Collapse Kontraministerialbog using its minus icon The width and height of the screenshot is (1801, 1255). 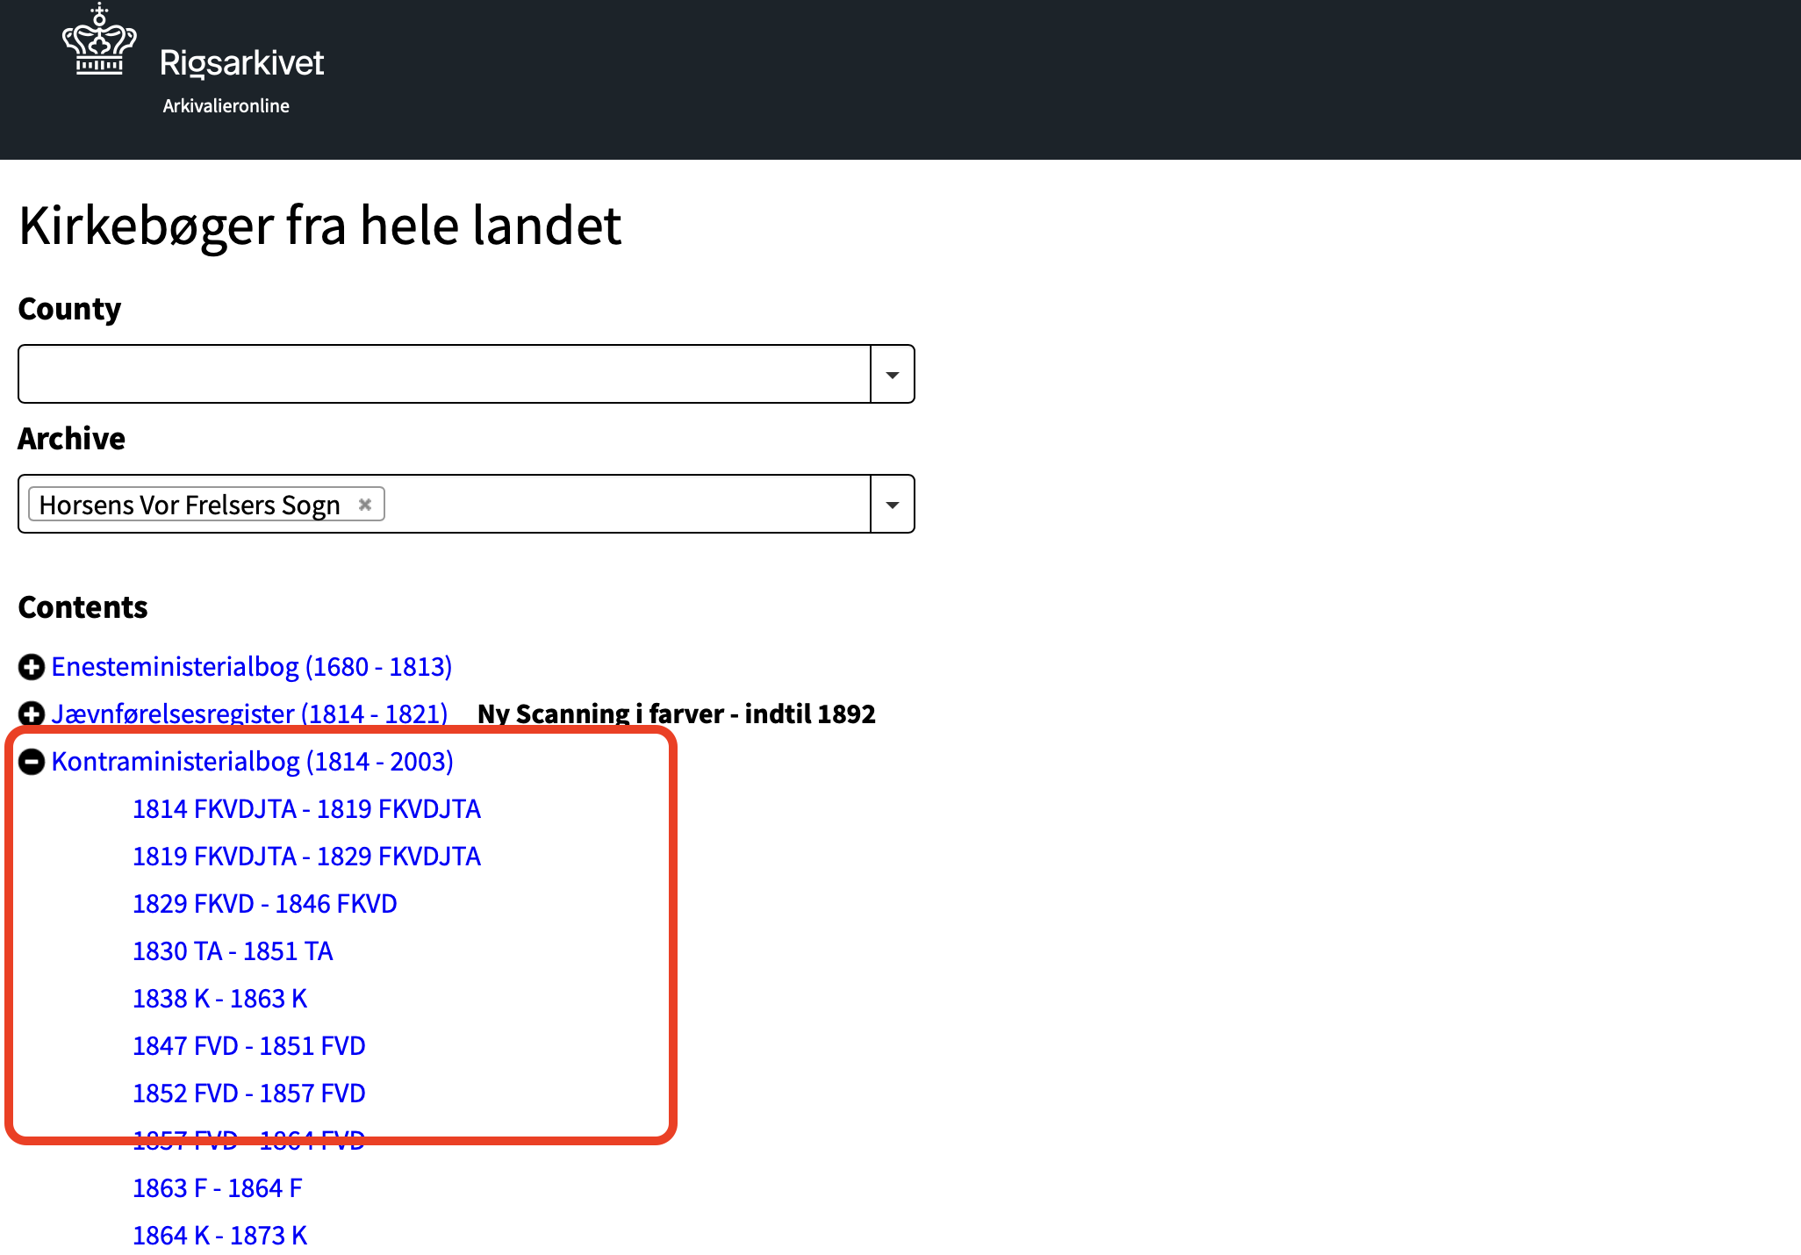point(32,761)
